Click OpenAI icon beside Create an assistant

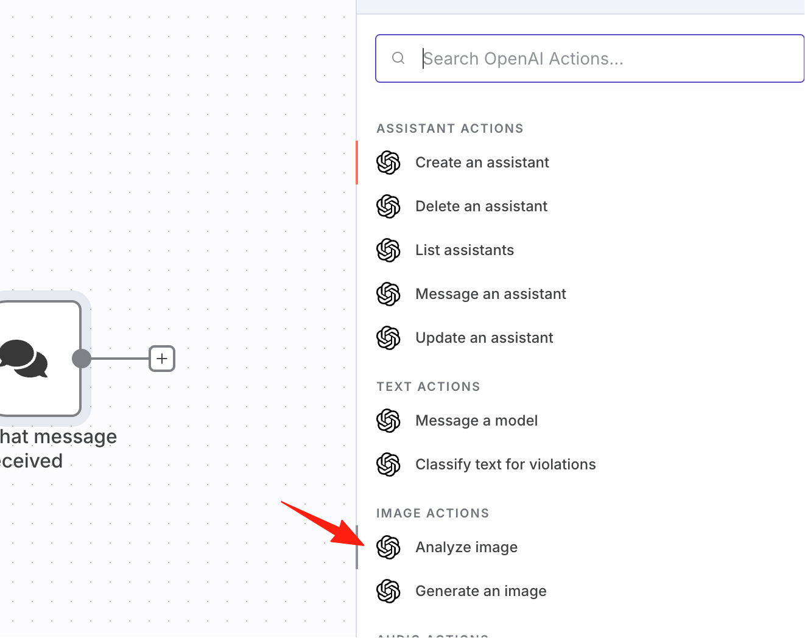(x=388, y=163)
